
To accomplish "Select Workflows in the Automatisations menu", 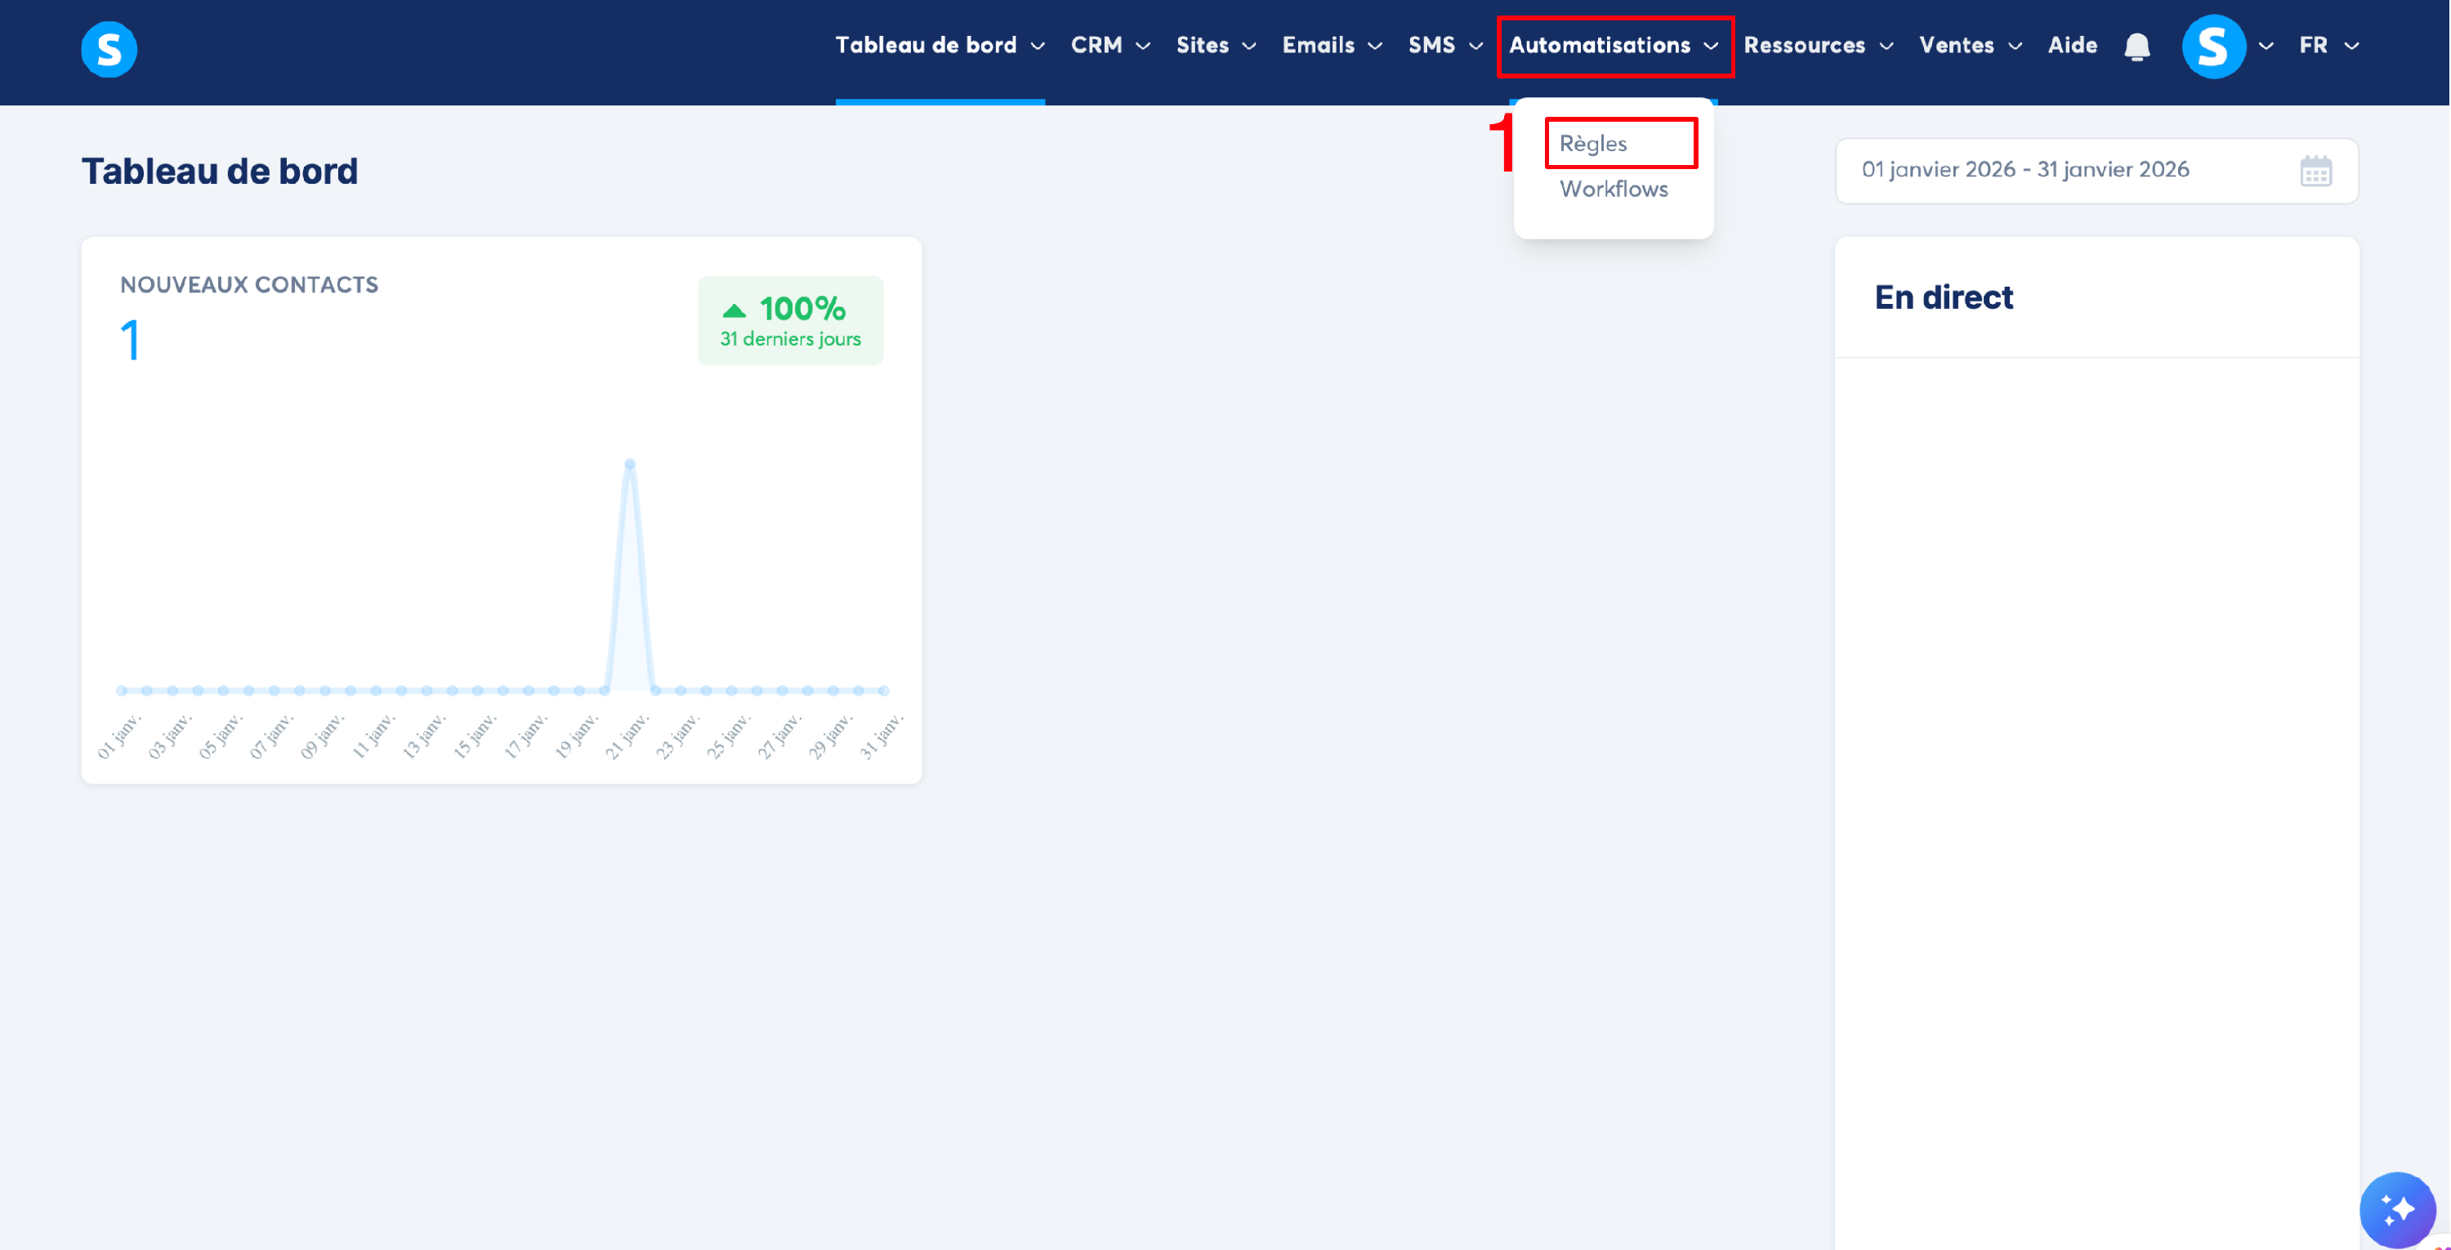I will 1614,190.
